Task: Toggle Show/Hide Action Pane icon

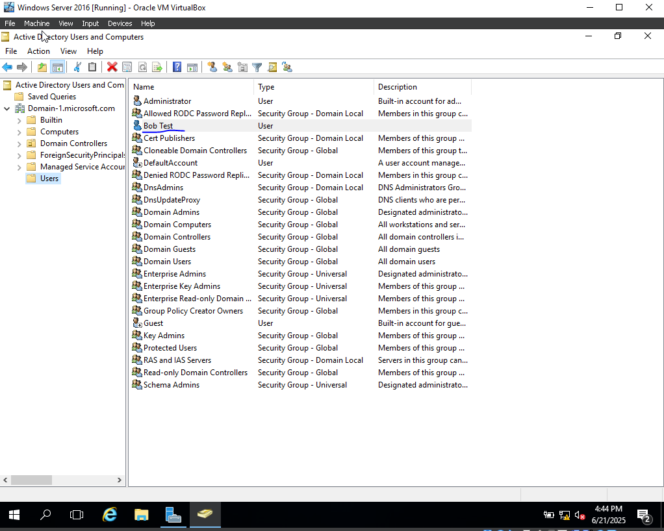Action: tap(192, 67)
